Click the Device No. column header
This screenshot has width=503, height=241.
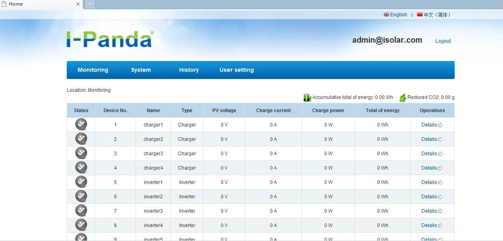pyautogui.click(x=115, y=111)
